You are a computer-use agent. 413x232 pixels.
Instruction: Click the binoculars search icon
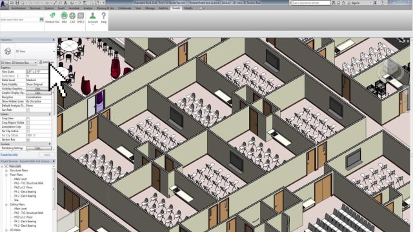(x=41, y=19)
